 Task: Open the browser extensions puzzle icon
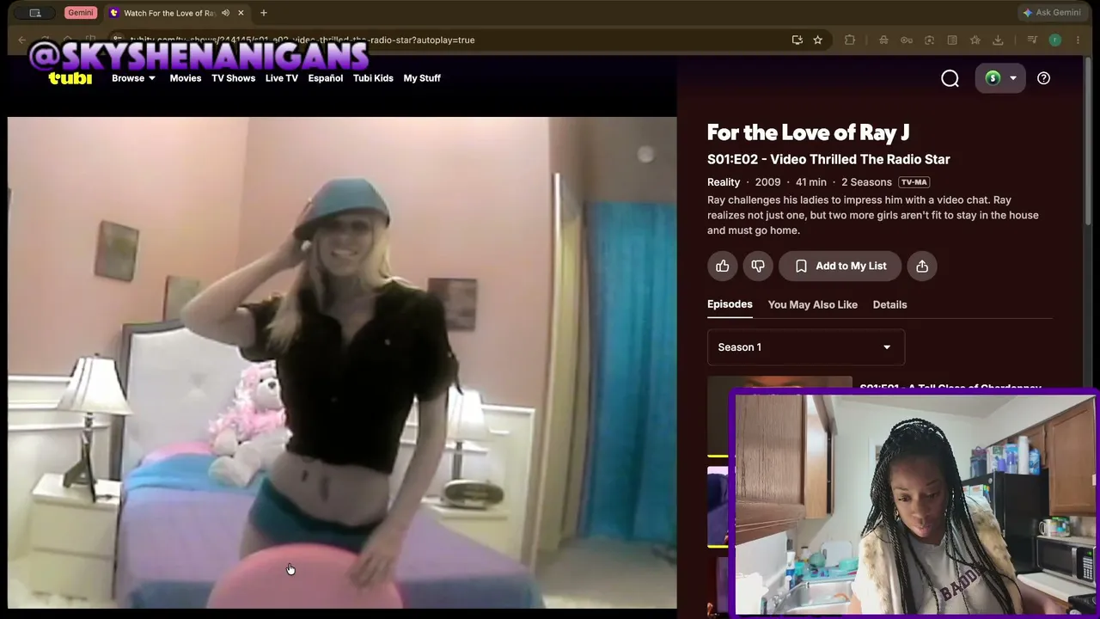click(x=850, y=40)
